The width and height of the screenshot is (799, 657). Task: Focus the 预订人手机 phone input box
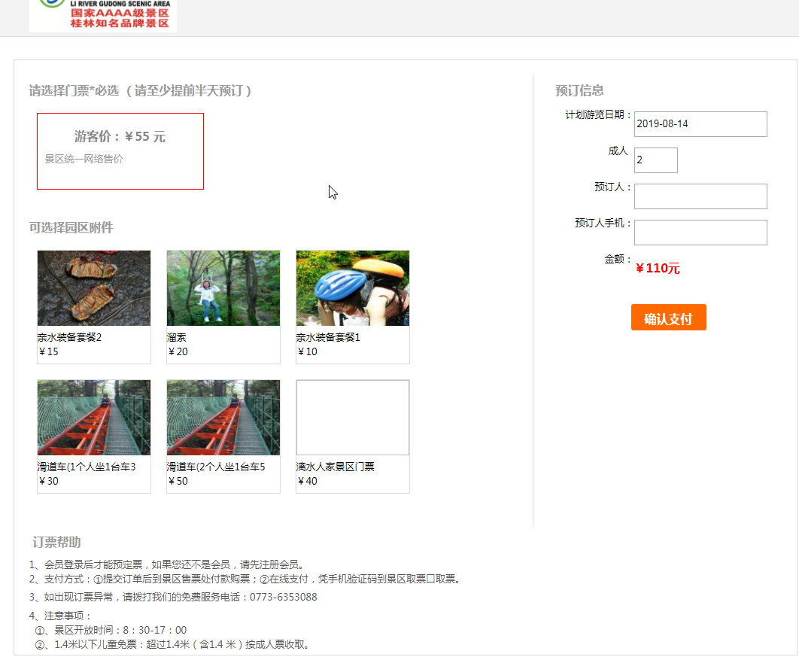coord(700,233)
